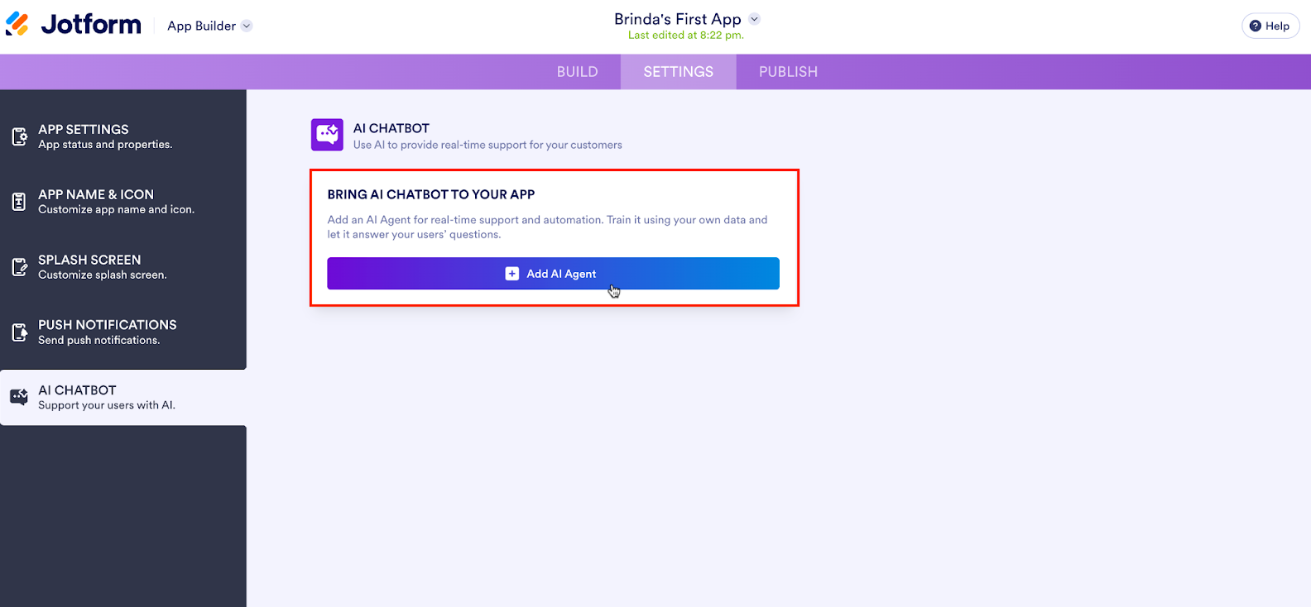Click the Help question mark icon
This screenshot has width=1311, height=607.
coord(1256,26)
